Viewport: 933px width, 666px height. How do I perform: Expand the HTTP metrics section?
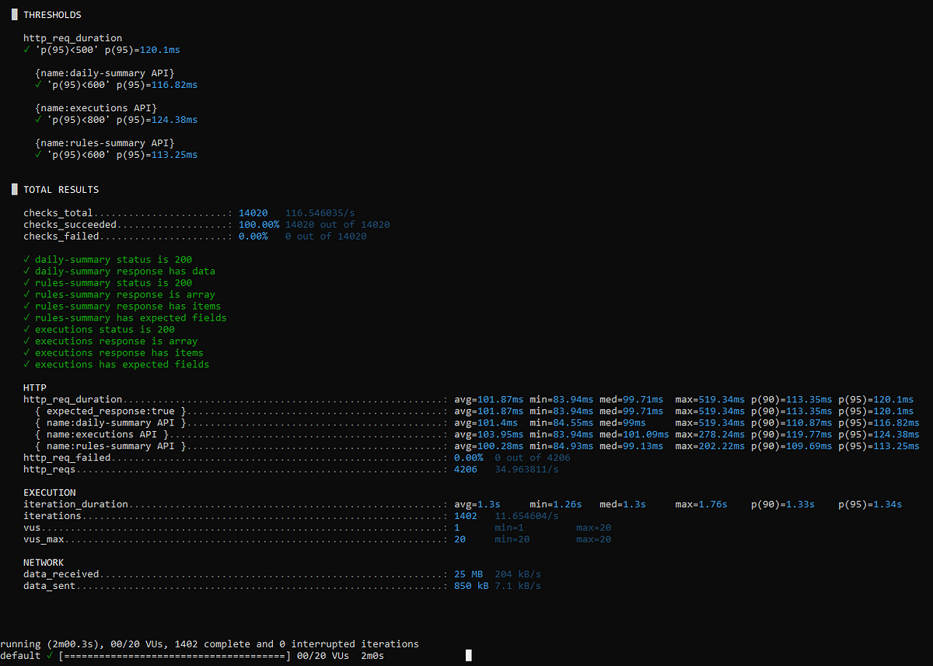[36, 387]
